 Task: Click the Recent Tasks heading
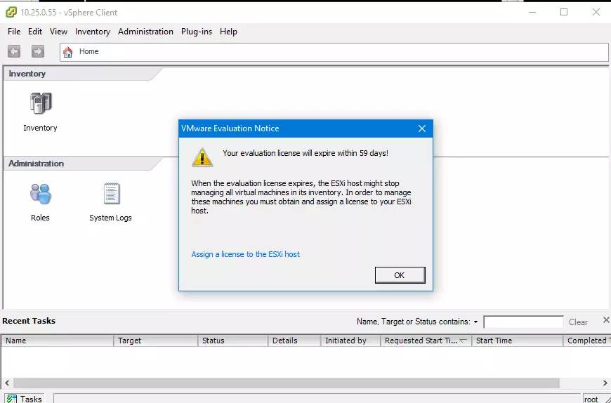(29, 321)
